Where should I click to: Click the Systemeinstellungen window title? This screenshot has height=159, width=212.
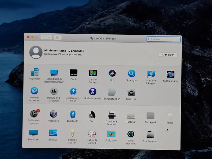103,38
